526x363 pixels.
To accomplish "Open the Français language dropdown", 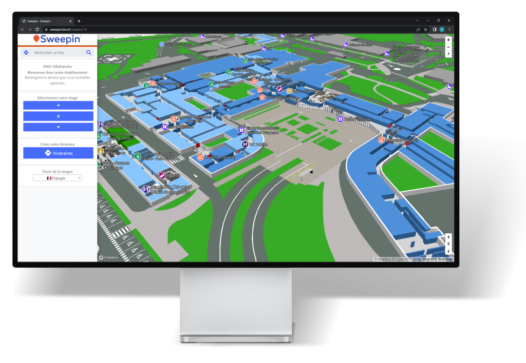I will [x=58, y=178].
